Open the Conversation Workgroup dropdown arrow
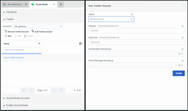 tap(182, 54)
